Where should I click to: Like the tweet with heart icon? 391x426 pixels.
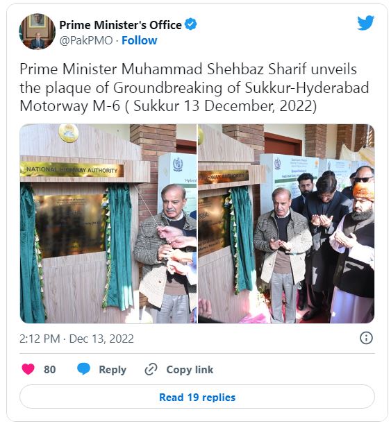[28, 369]
